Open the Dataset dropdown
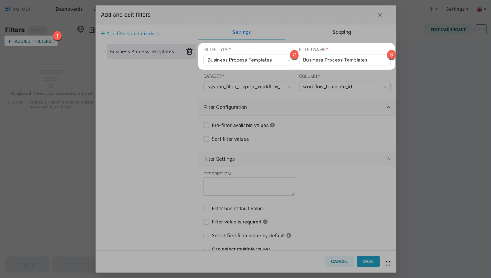The height and width of the screenshot is (278, 491). [249, 87]
